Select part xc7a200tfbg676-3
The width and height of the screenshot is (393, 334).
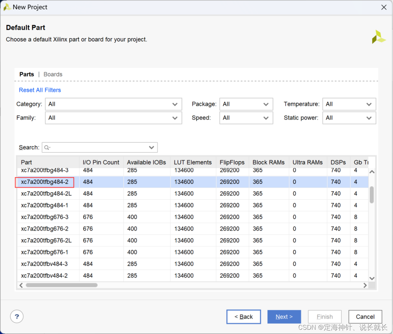45,217
